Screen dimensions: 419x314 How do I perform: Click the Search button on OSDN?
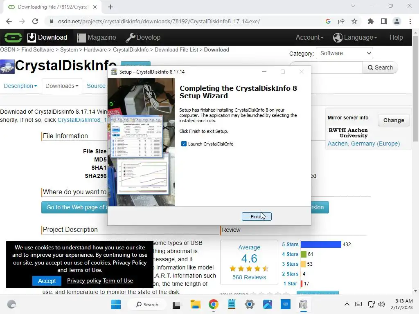point(380,67)
